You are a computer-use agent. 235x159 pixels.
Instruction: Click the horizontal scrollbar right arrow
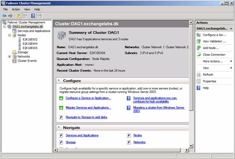[187, 150]
